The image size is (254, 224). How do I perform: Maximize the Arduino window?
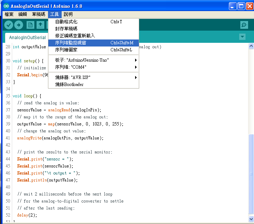pos(241,6)
